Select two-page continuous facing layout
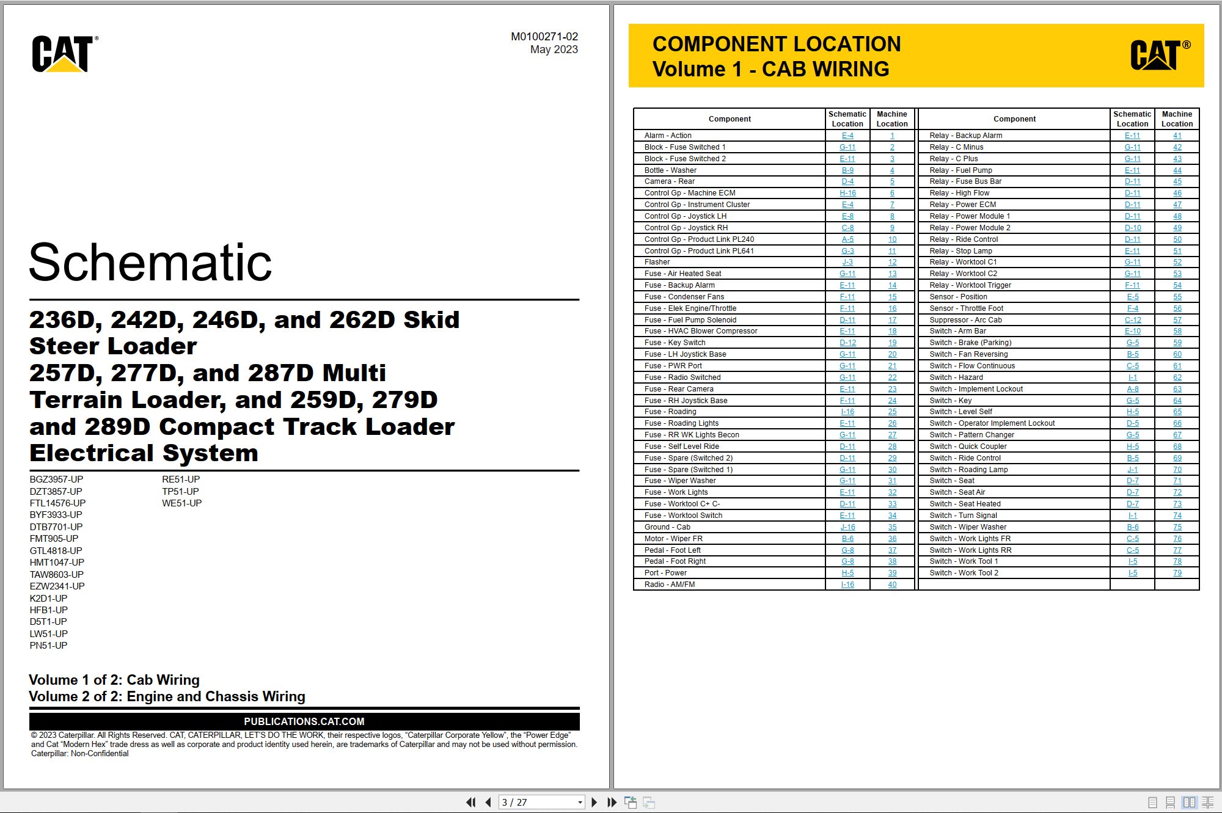This screenshot has width=1222, height=813. pyautogui.click(x=1208, y=802)
